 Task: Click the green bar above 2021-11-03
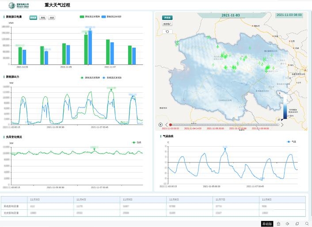[x=20, y=56]
